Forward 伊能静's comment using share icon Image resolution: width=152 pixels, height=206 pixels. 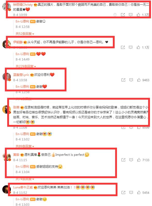coord(123,47)
